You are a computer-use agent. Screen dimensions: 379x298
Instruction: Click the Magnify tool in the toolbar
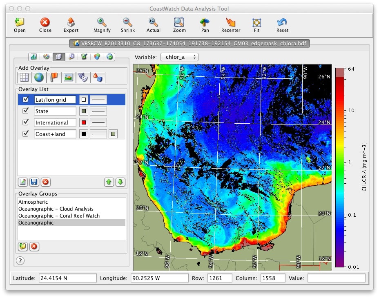pyautogui.click(x=102, y=24)
